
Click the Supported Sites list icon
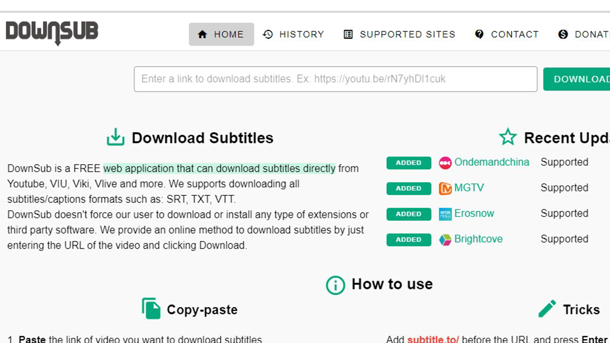pos(348,34)
